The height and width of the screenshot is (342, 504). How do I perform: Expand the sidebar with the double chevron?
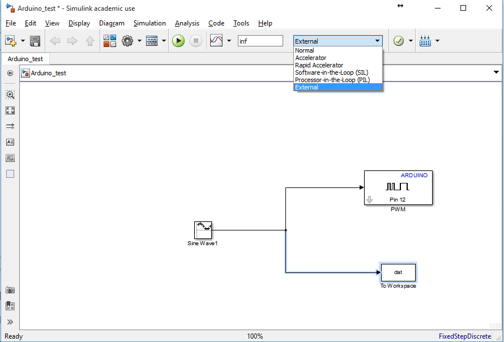point(10,322)
